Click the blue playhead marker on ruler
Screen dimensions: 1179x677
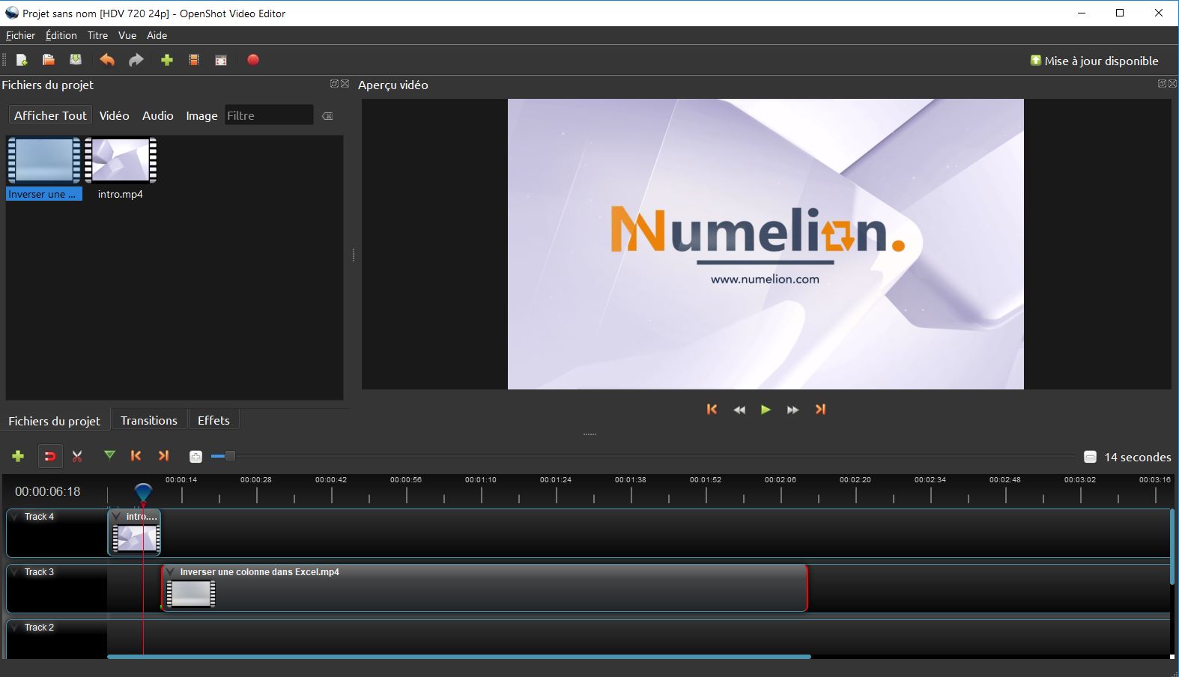[x=143, y=491]
